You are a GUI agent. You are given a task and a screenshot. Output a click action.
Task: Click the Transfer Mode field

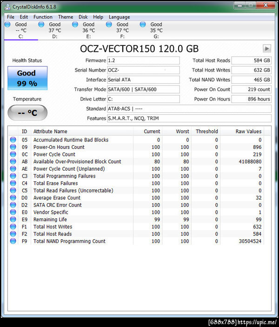click(x=144, y=89)
